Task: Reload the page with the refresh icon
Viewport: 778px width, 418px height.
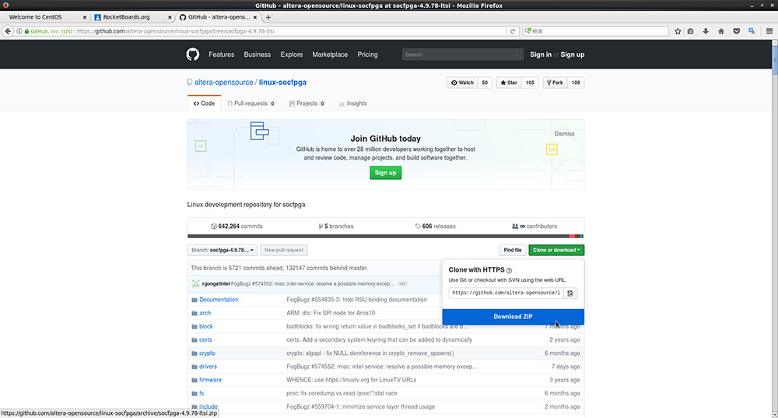Action: pos(513,31)
